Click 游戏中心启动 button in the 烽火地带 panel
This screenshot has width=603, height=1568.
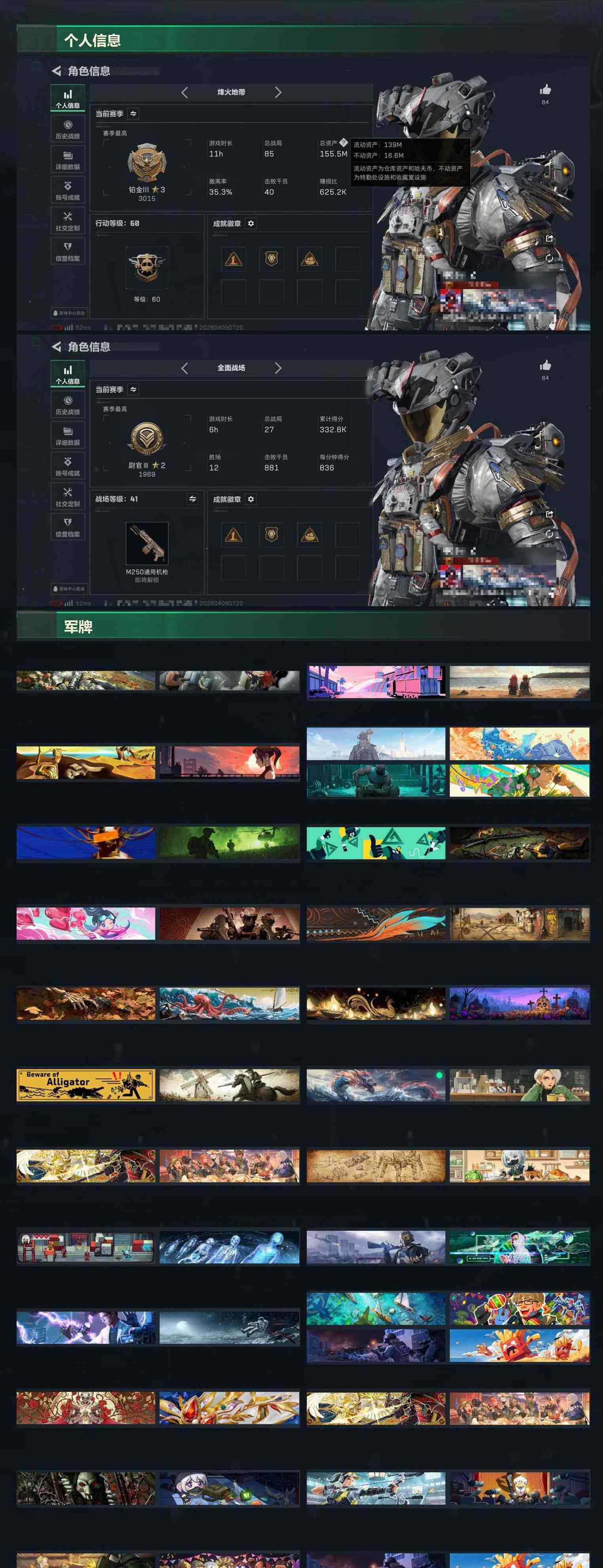tap(69, 313)
